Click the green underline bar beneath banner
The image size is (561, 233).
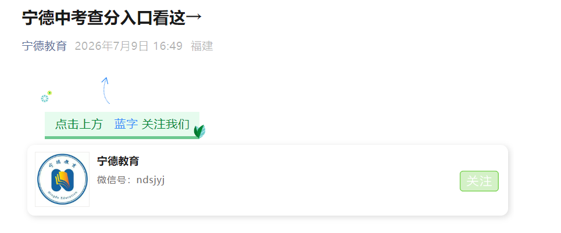(x=122, y=137)
